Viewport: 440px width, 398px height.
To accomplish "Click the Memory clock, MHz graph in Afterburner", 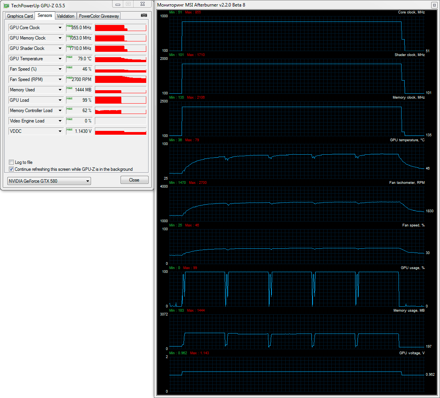I will pos(297,119).
